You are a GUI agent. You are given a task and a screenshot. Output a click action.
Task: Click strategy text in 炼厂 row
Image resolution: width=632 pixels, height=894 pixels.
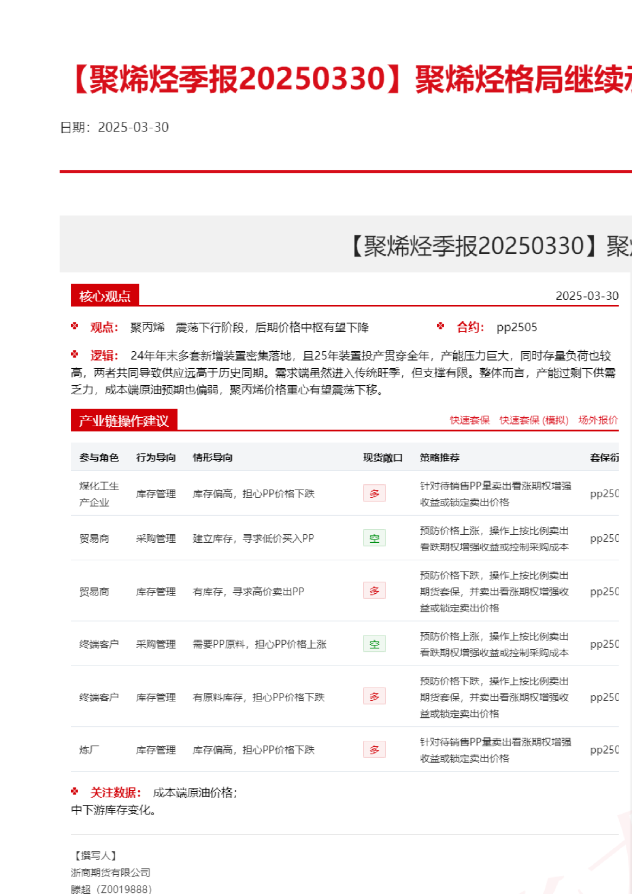point(495,750)
